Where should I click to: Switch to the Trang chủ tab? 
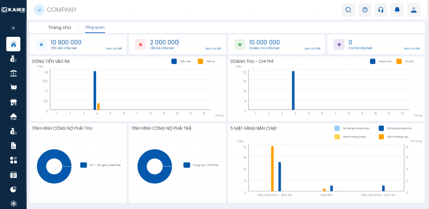pos(59,27)
